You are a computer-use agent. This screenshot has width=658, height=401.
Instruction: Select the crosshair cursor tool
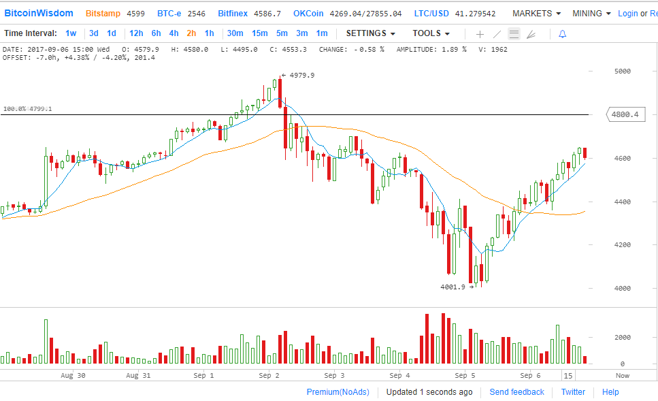click(480, 34)
